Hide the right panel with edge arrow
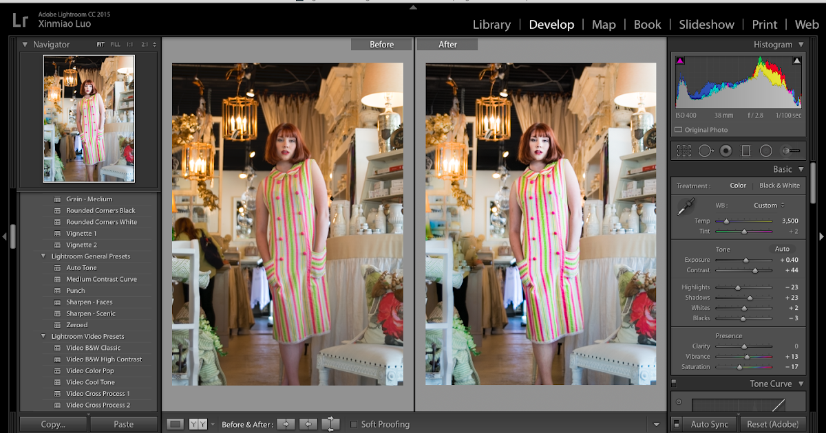The image size is (826, 433). coord(821,236)
